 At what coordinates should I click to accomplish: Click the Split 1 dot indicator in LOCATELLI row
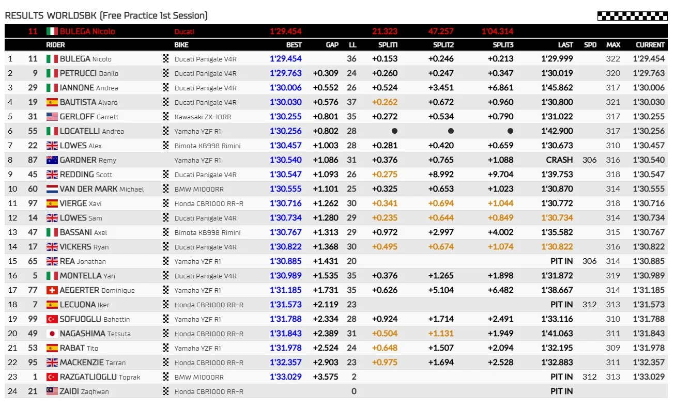[394, 131]
